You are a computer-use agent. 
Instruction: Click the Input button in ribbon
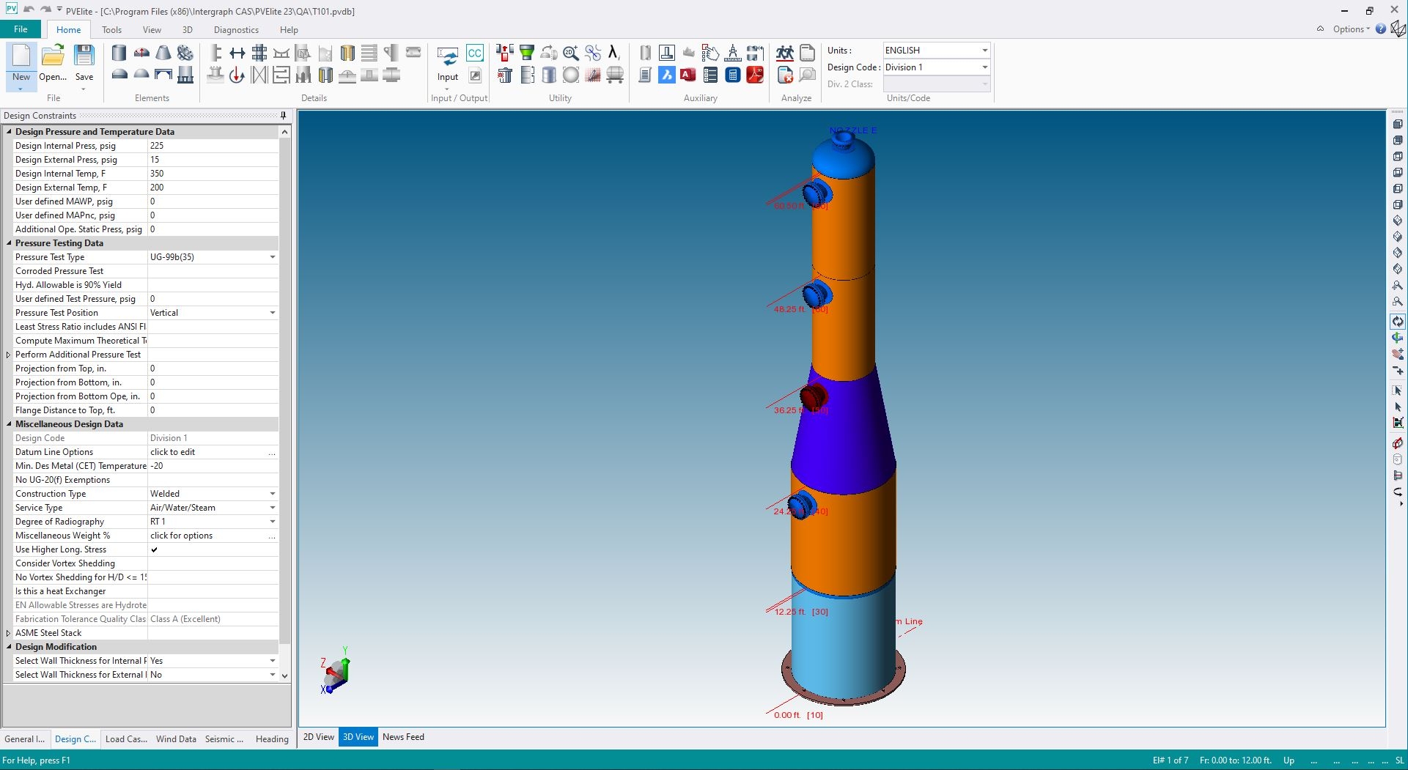448,66
